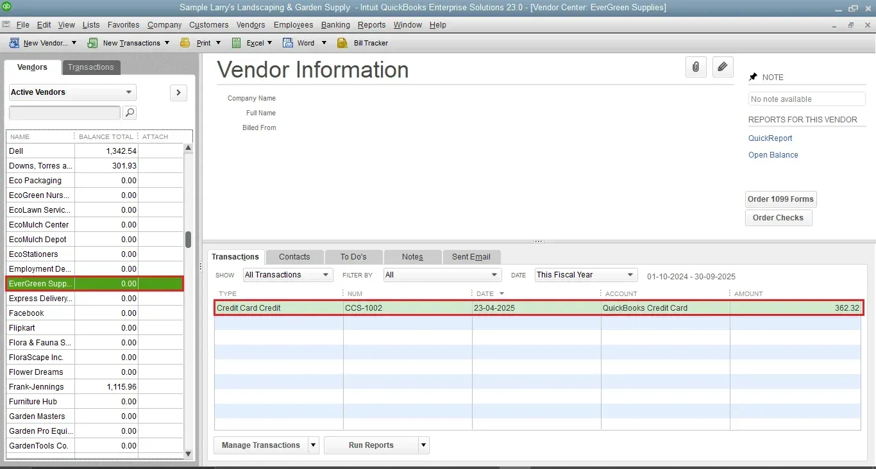Select the Garden Masters vendor row
Screen dimensions: 876x469
(x=95, y=416)
